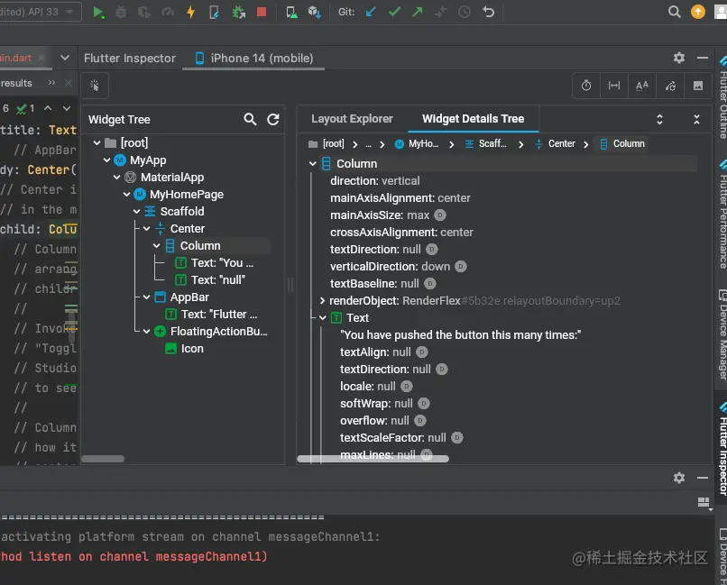Go to previous highlighted error arrow

click(48, 108)
